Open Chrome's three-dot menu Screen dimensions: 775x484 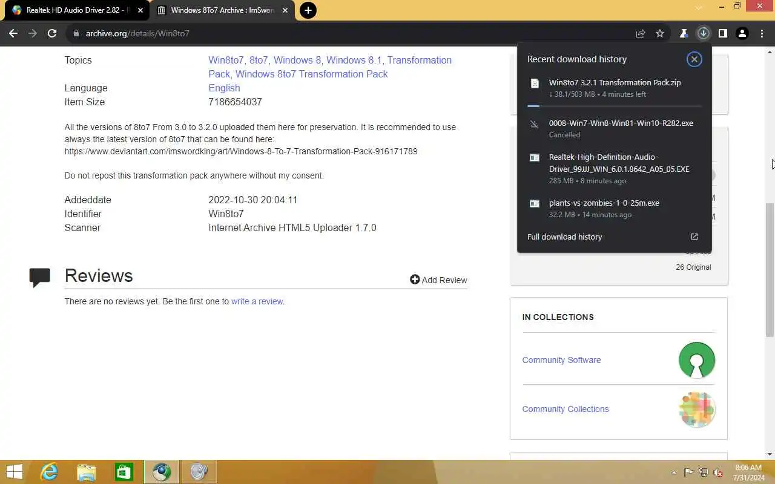click(x=760, y=33)
